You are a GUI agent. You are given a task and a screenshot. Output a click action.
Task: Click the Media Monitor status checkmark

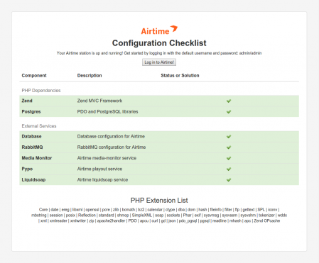[x=229, y=158]
